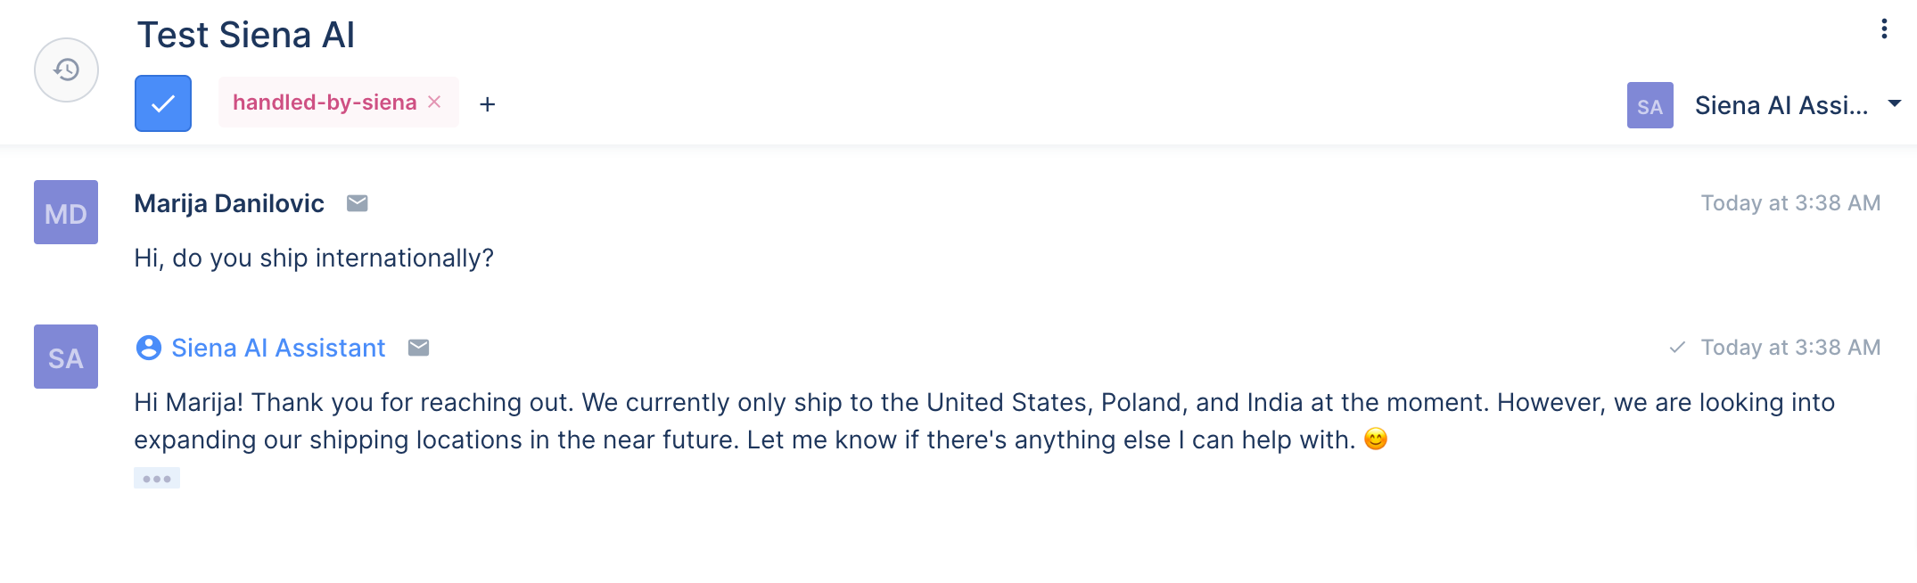Viewport: 1917px width, 583px height.
Task: Open ticket history clock icon
Action: click(66, 70)
